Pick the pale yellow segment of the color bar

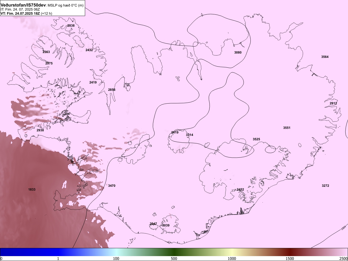click(232, 252)
